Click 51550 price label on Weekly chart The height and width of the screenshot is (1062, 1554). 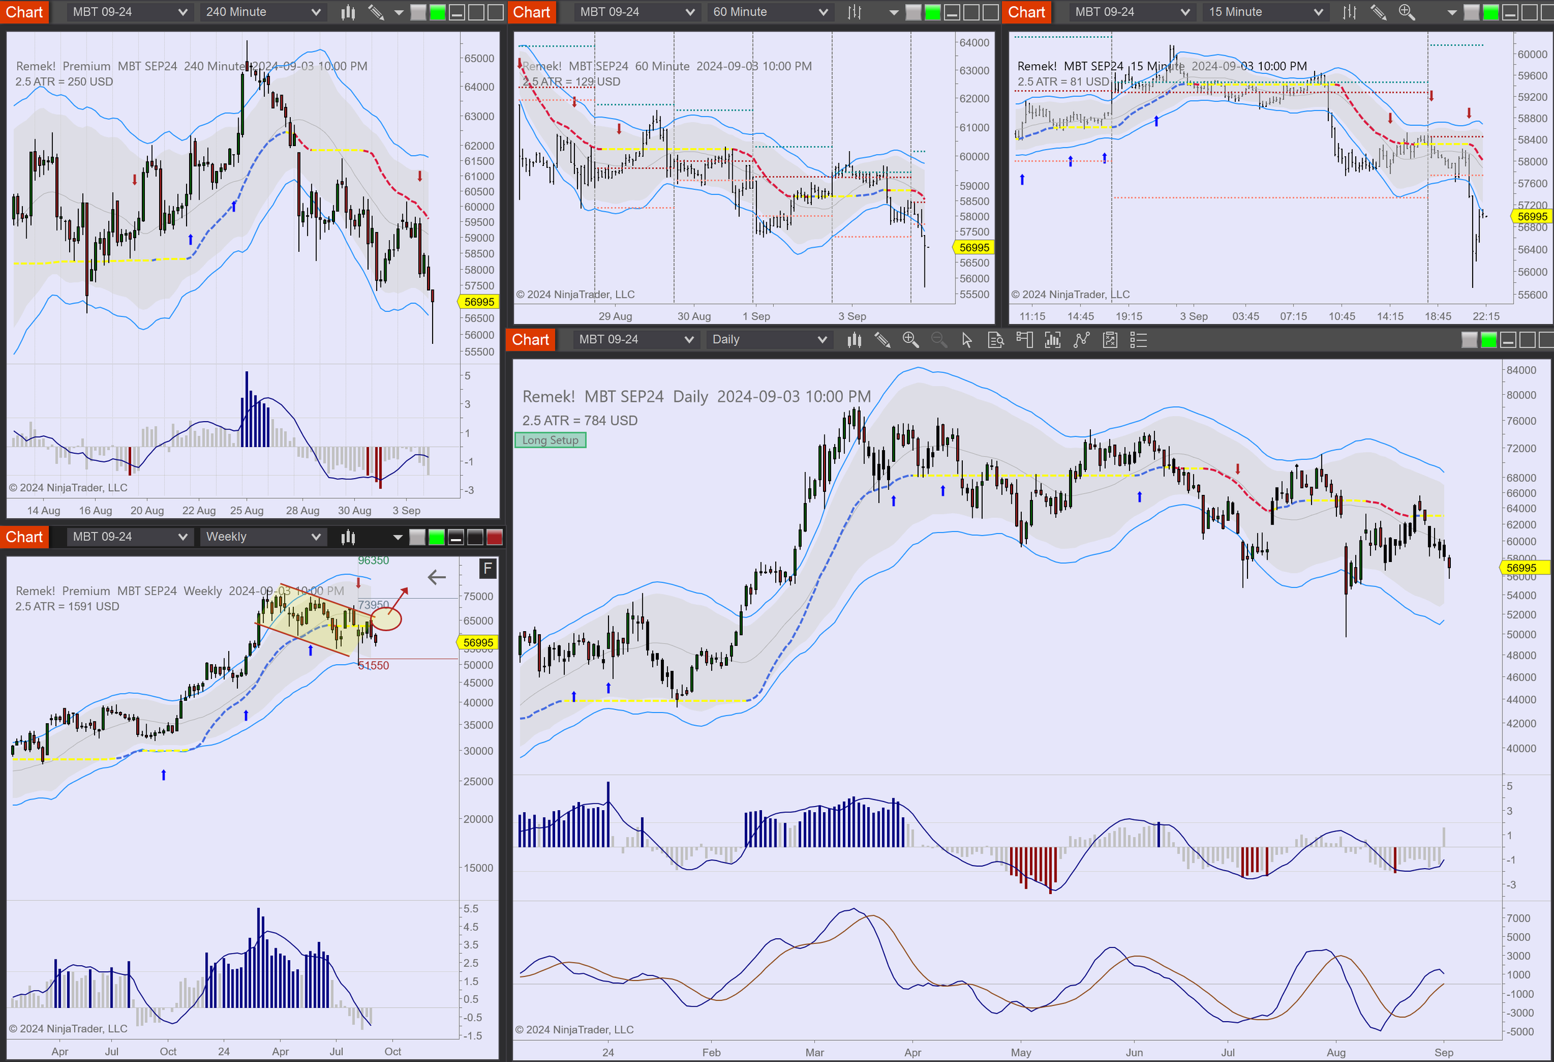tap(373, 665)
